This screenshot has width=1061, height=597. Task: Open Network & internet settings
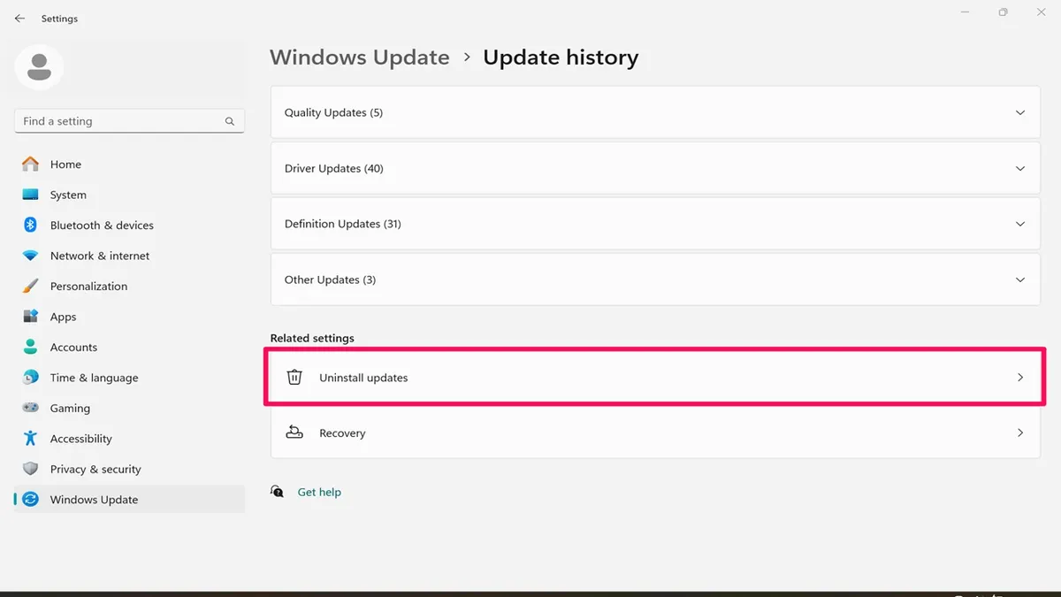[129, 256]
